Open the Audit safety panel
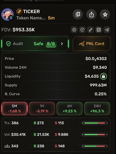The width and height of the screenshot is (116, 154). [x=35, y=44]
